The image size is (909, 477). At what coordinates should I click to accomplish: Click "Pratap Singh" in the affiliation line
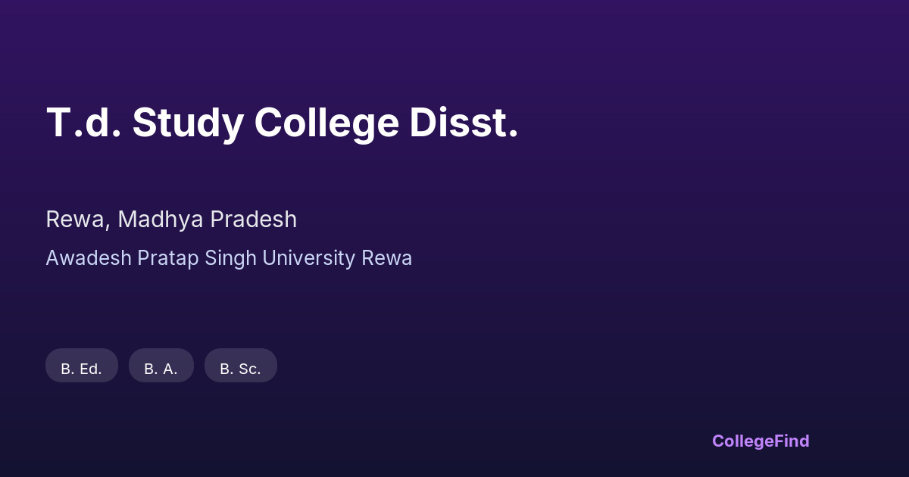[x=197, y=258]
